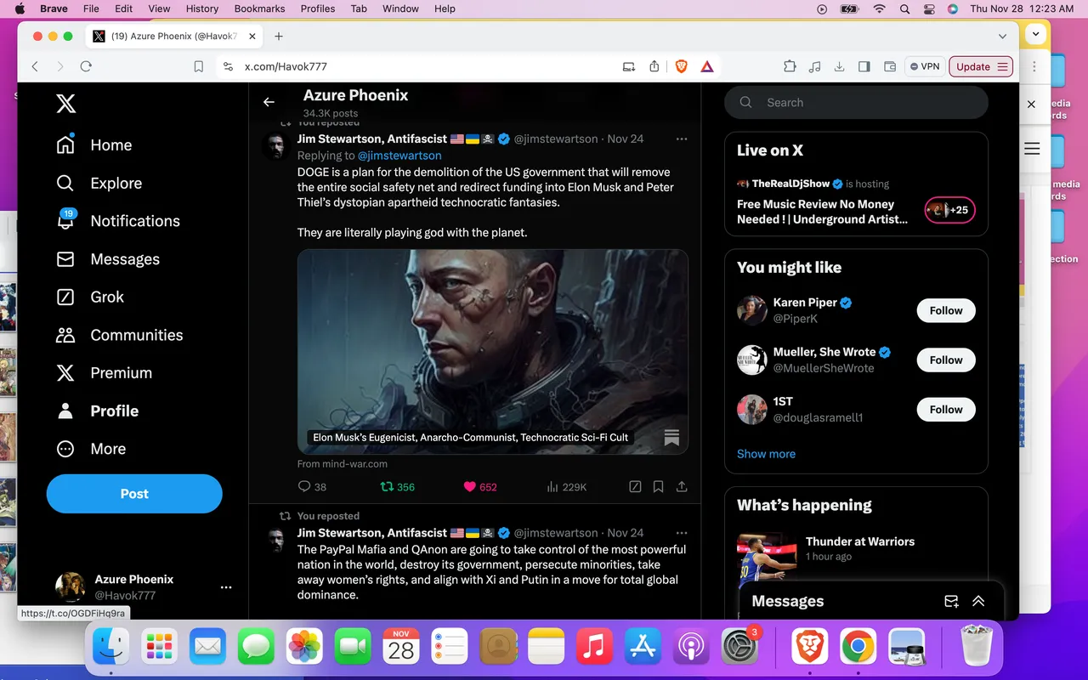Follow Karen Piper
Image resolution: width=1088 pixels, height=680 pixels.
(946, 311)
